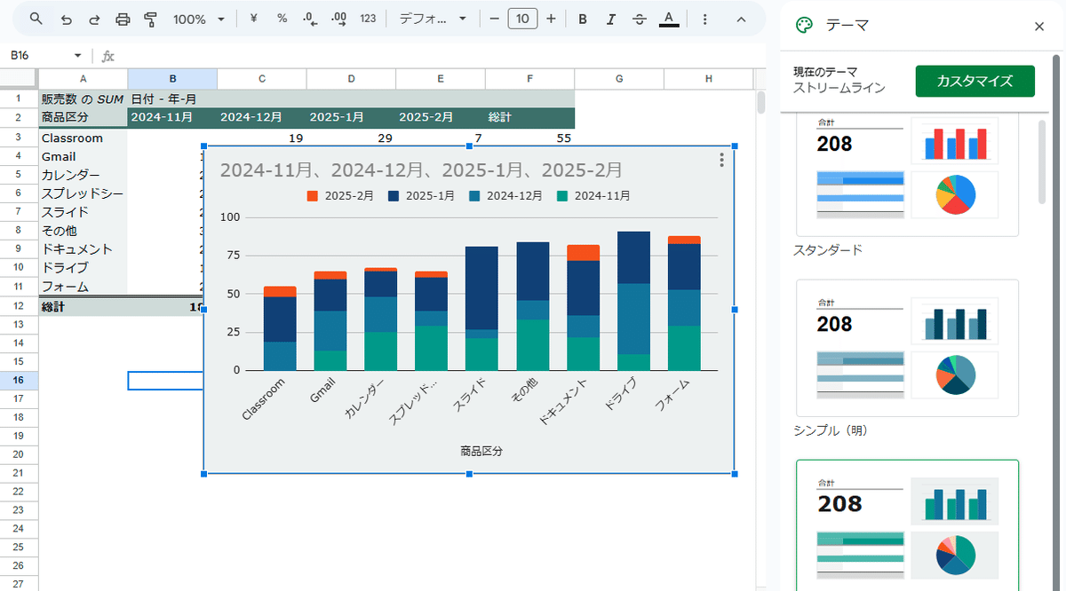Undo the last action
The height and width of the screenshot is (591, 1066).
pos(67,19)
